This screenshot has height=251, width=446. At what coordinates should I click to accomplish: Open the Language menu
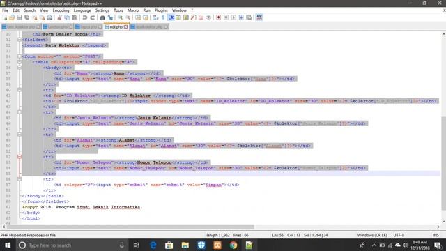pyautogui.click(x=82, y=10)
